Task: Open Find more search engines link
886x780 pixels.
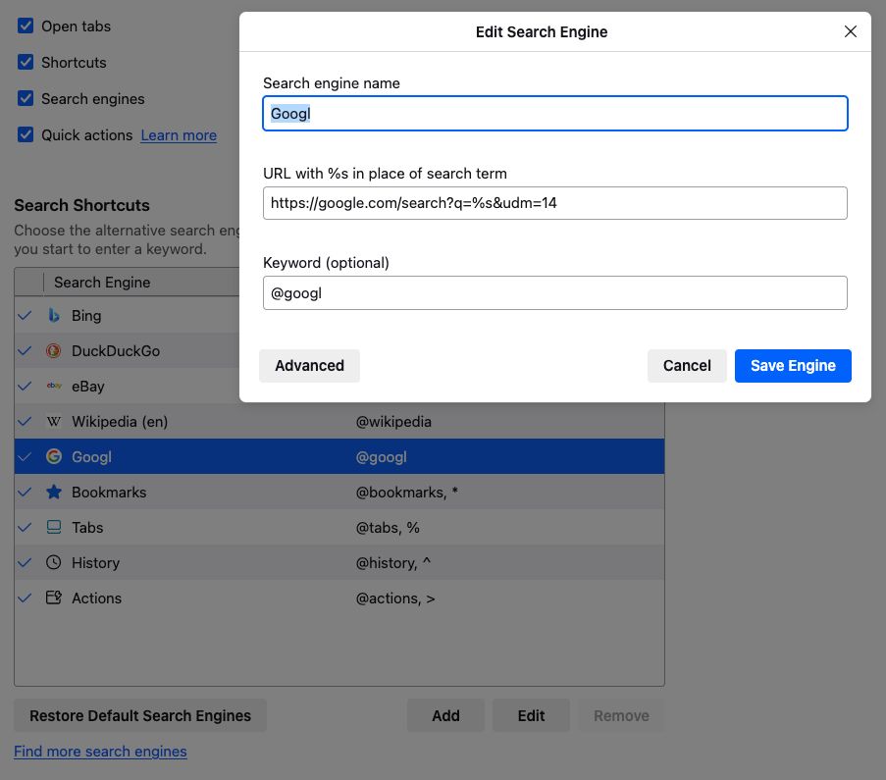Action: coord(100,751)
